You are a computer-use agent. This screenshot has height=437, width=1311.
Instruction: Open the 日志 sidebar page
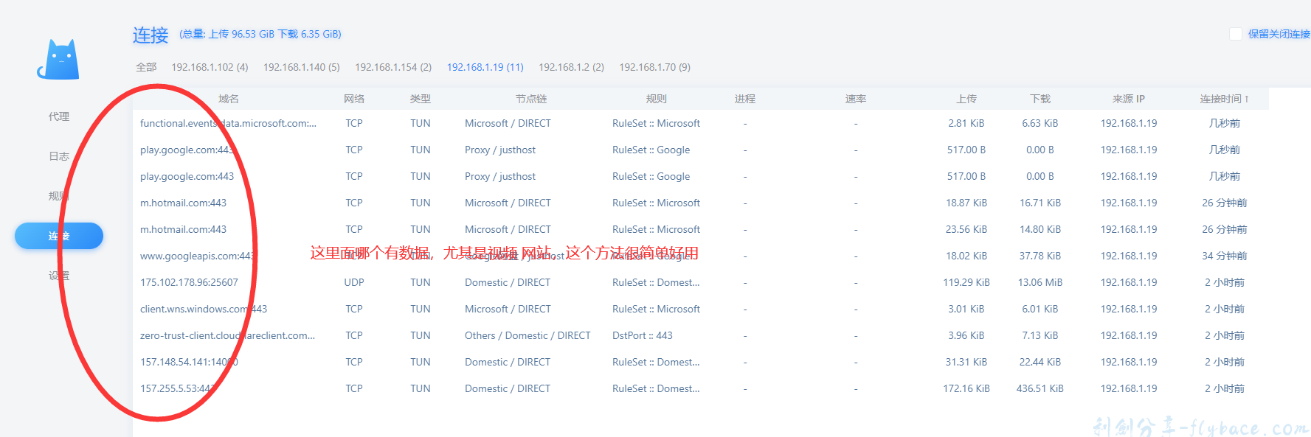pyautogui.click(x=59, y=156)
